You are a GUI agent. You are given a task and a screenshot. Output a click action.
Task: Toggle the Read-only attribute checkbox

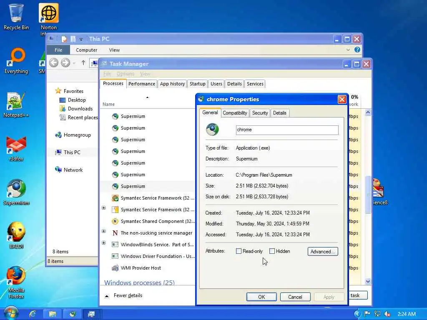[239, 251]
